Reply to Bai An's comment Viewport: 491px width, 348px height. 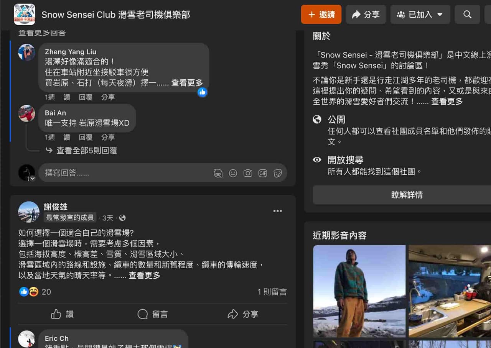[86, 137]
